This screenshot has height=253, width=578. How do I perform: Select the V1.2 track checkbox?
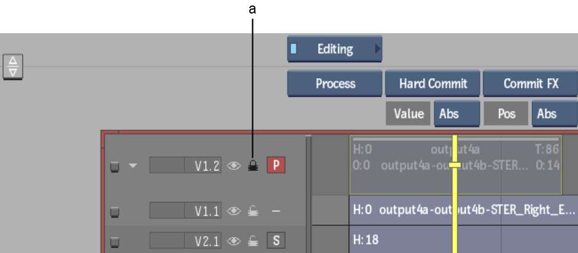pyautogui.click(x=115, y=167)
